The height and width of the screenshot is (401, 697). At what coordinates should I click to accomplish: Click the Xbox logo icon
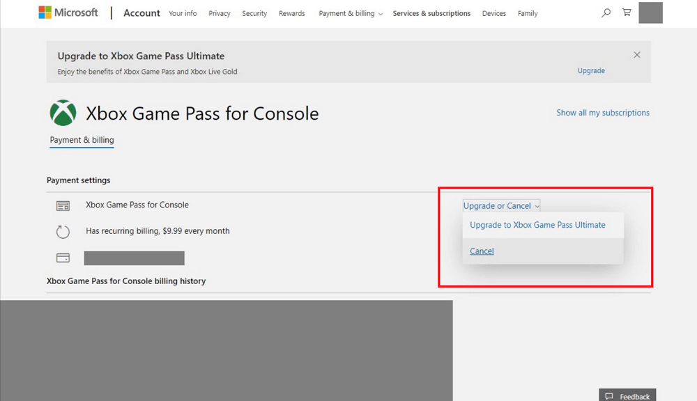pos(63,113)
